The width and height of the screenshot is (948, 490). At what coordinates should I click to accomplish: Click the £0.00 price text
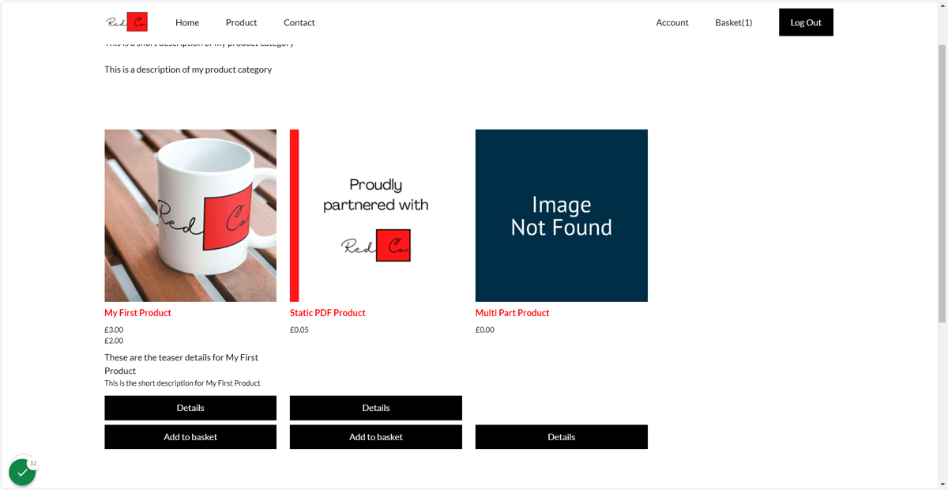pyautogui.click(x=485, y=330)
